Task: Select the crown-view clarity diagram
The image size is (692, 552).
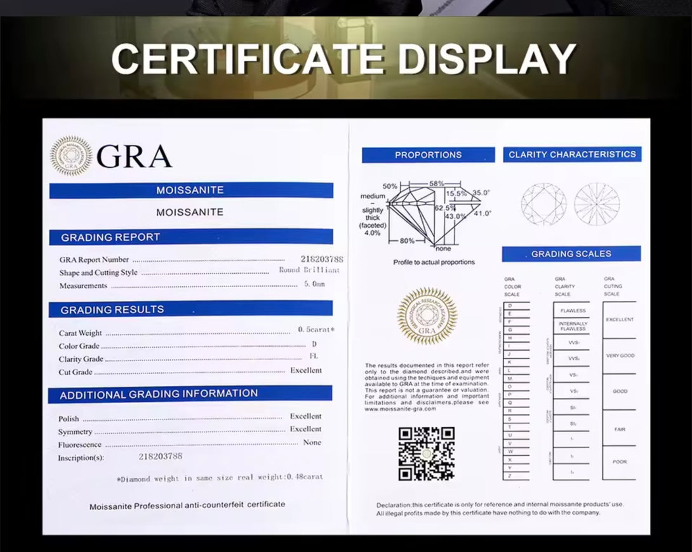Action: point(543,205)
